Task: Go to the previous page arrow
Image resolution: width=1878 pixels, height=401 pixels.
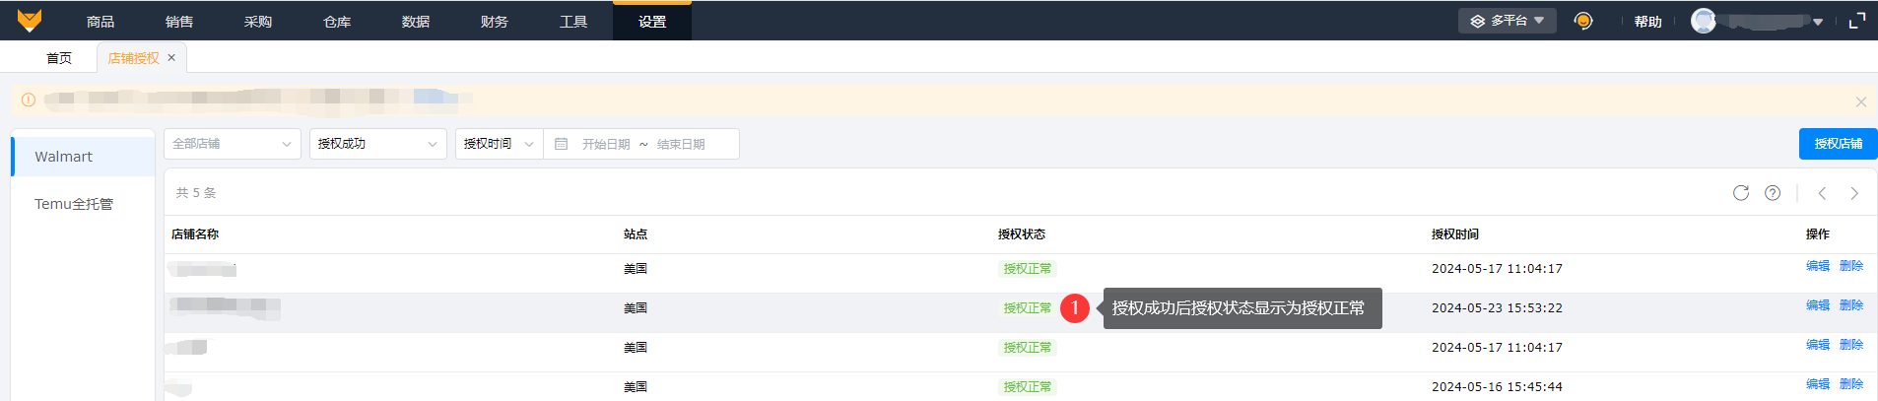Action: (1822, 193)
